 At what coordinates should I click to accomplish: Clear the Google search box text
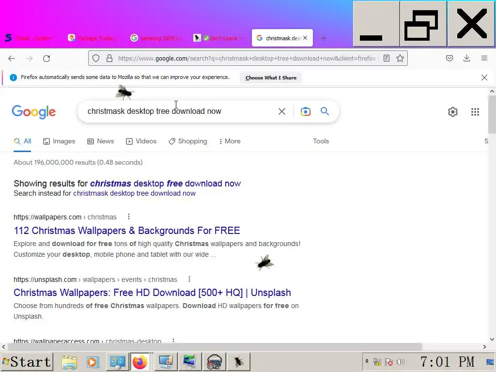pyautogui.click(x=282, y=111)
